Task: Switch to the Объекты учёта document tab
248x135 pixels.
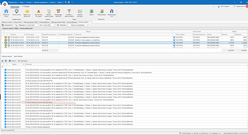Action: coord(7,22)
